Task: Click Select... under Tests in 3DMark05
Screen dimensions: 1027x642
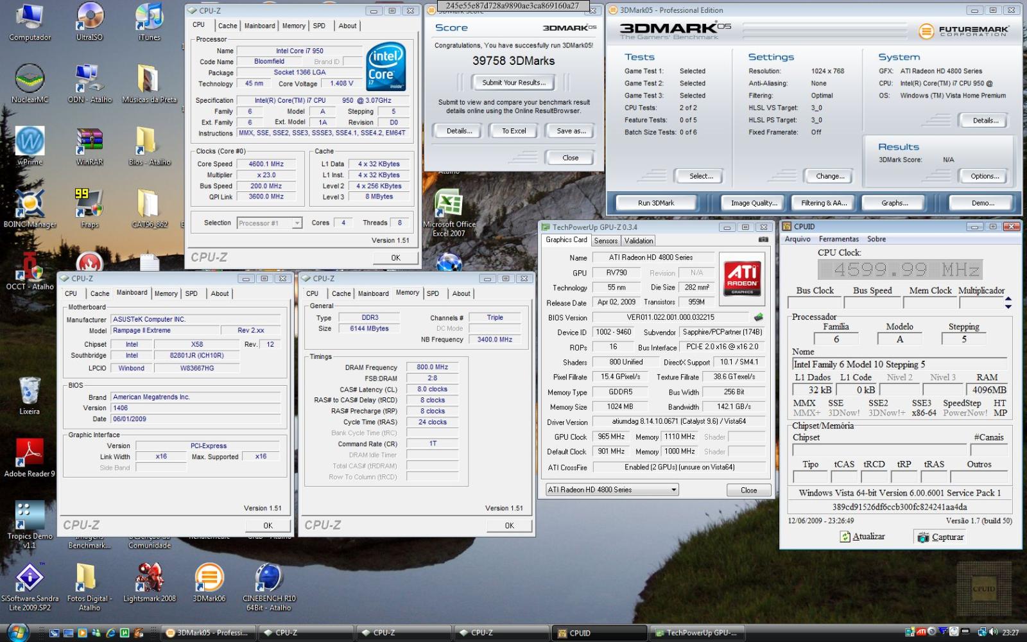Action: (x=701, y=176)
